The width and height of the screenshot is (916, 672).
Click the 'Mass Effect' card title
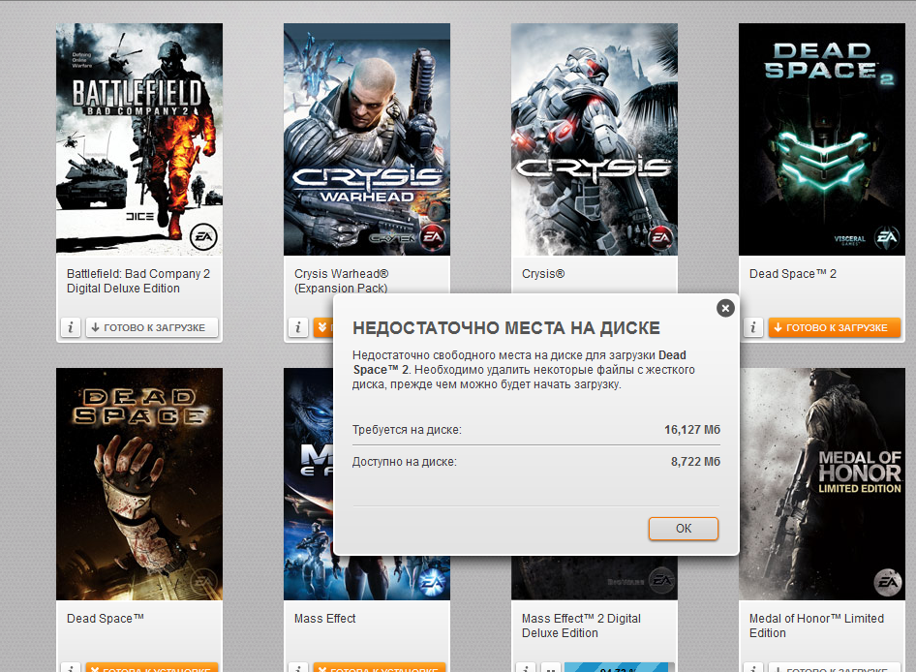(x=324, y=618)
